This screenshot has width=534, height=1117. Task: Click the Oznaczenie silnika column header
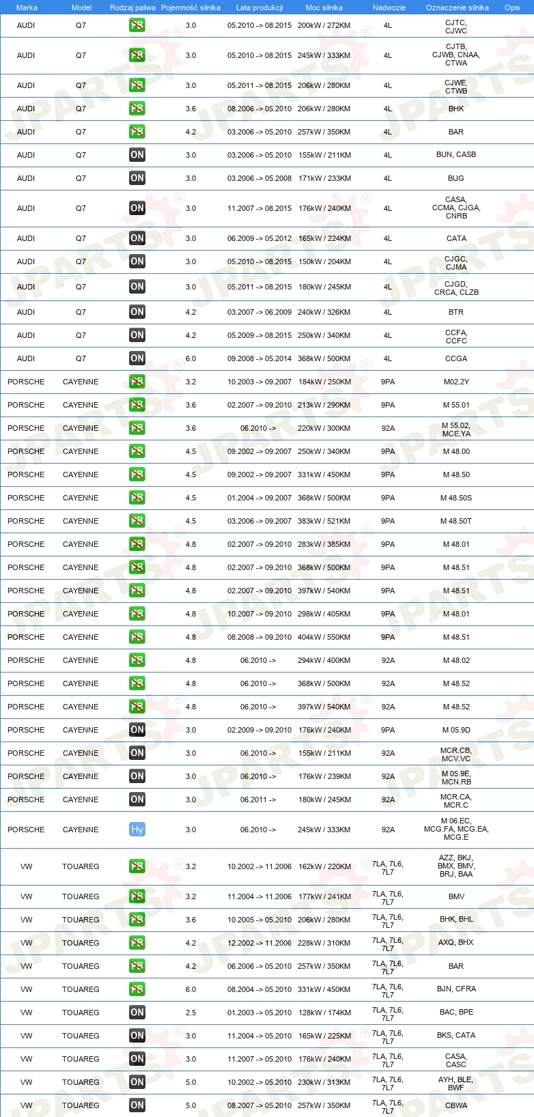click(458, 8)
